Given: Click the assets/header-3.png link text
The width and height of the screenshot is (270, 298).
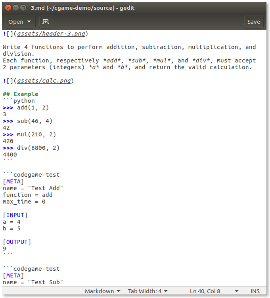Looking at the screenshot, I should pos(51,34).
